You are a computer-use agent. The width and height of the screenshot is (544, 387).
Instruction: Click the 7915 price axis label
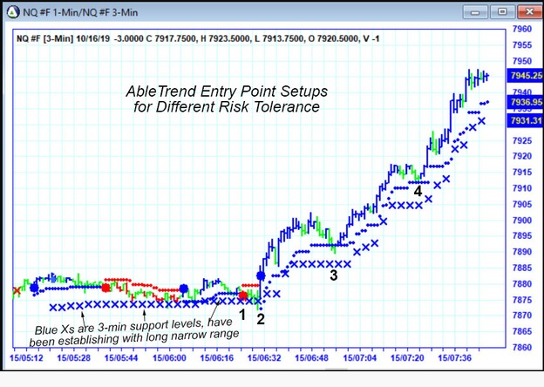pos(522,172)
